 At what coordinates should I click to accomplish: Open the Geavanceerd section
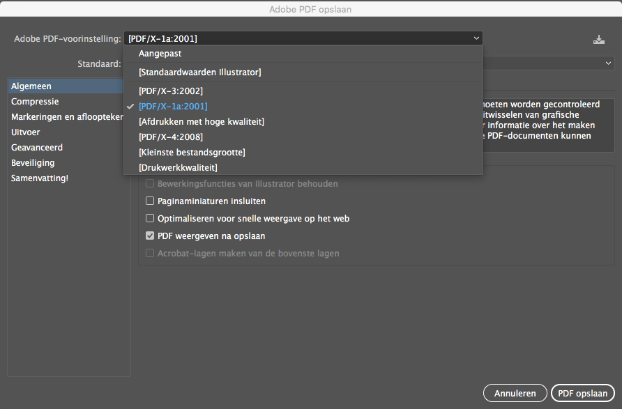tap(66, 148)
